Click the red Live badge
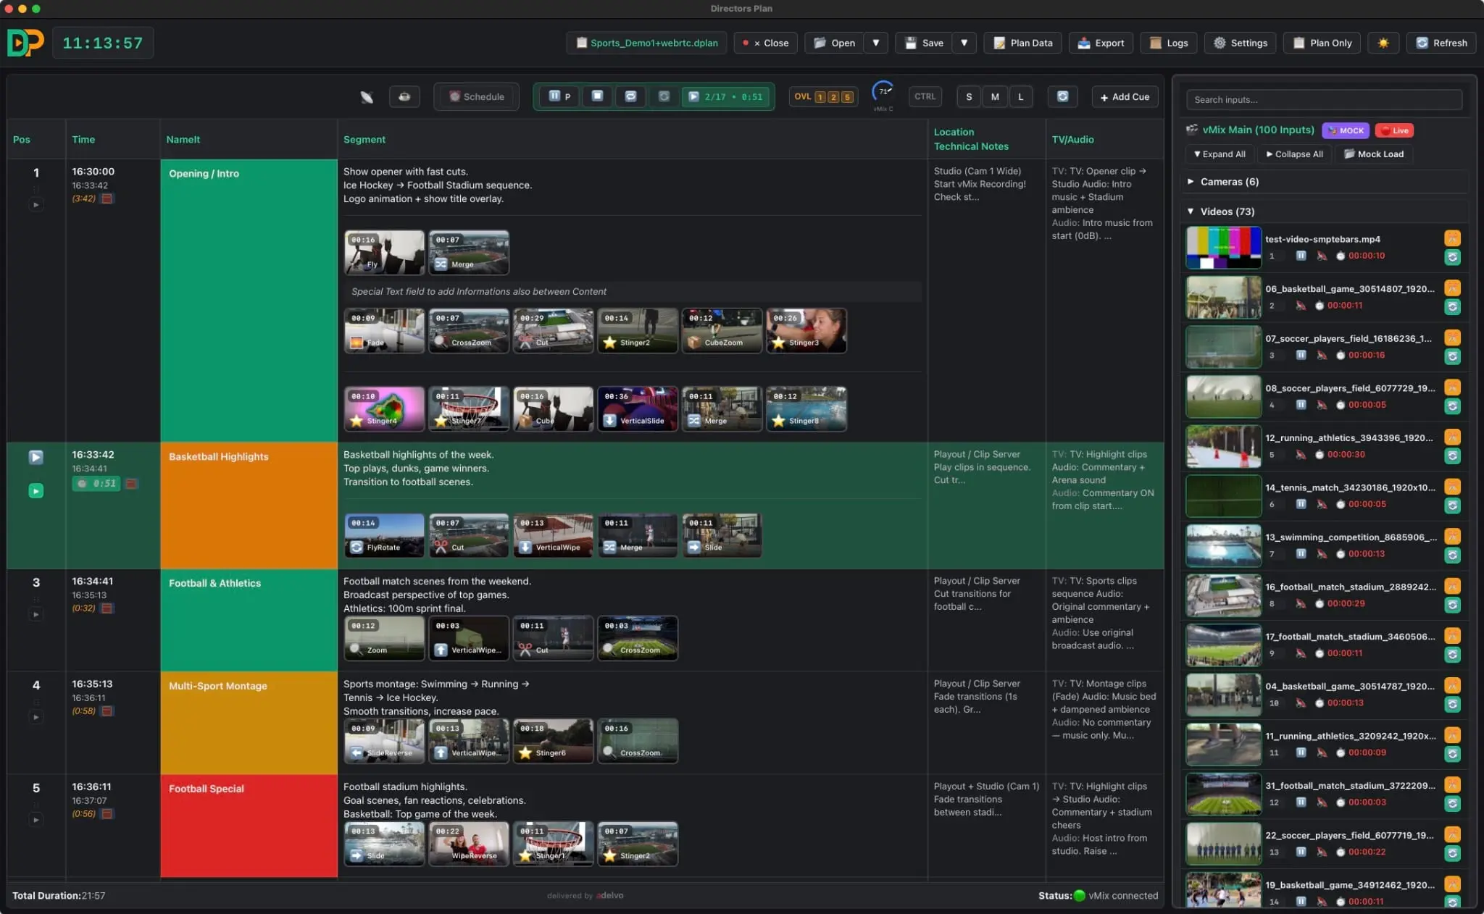This screenshot has width=1484, height=914. point(1394,130)
